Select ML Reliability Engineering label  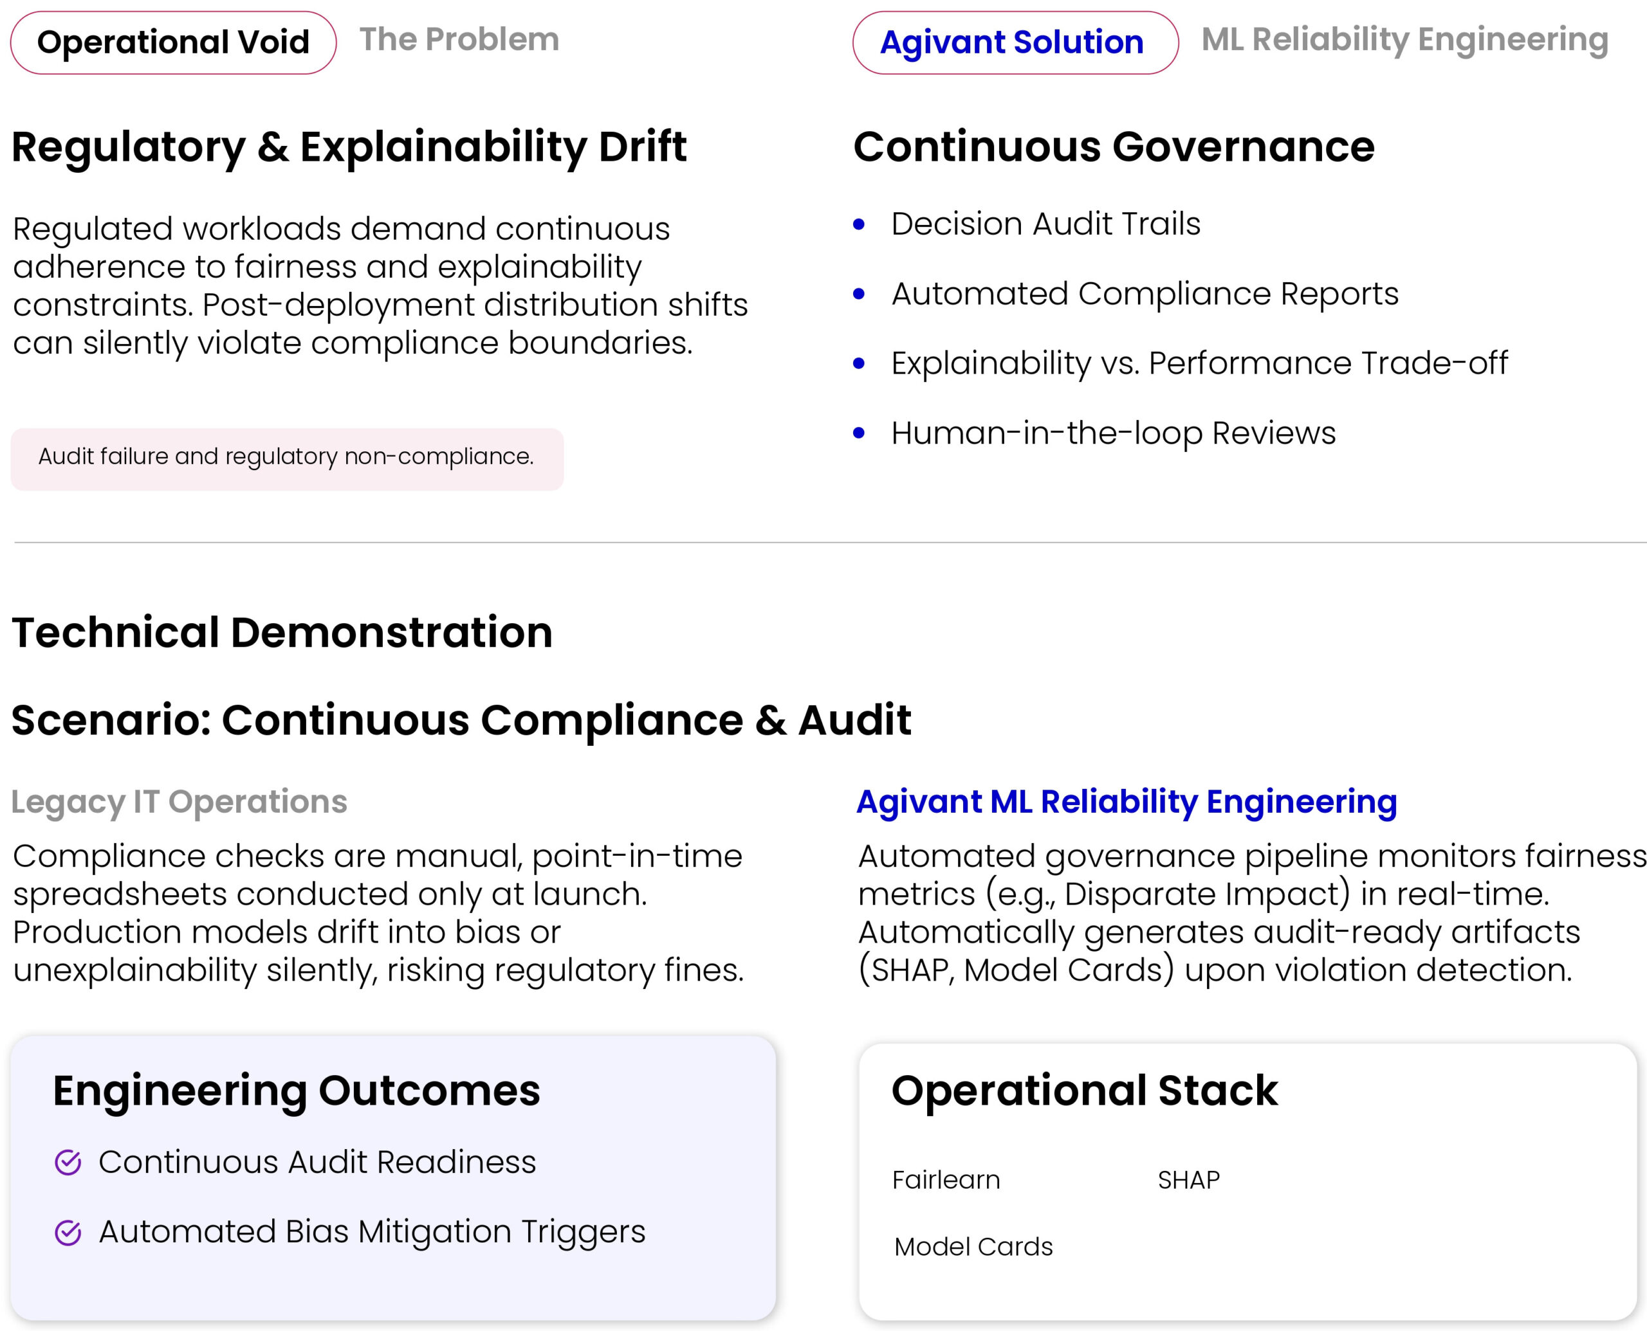(x=1404, y=39)
